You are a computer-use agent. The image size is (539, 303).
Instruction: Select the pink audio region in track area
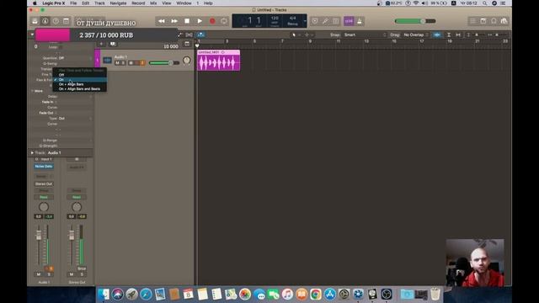(x=219, y=61)
